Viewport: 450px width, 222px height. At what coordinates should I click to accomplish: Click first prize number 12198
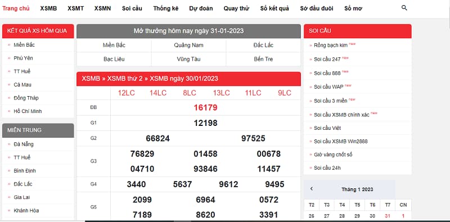[x=205, y=123]
